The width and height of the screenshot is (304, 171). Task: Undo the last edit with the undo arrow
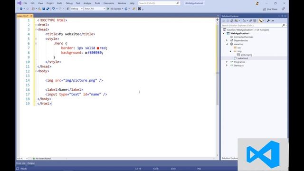pos(53,9)
